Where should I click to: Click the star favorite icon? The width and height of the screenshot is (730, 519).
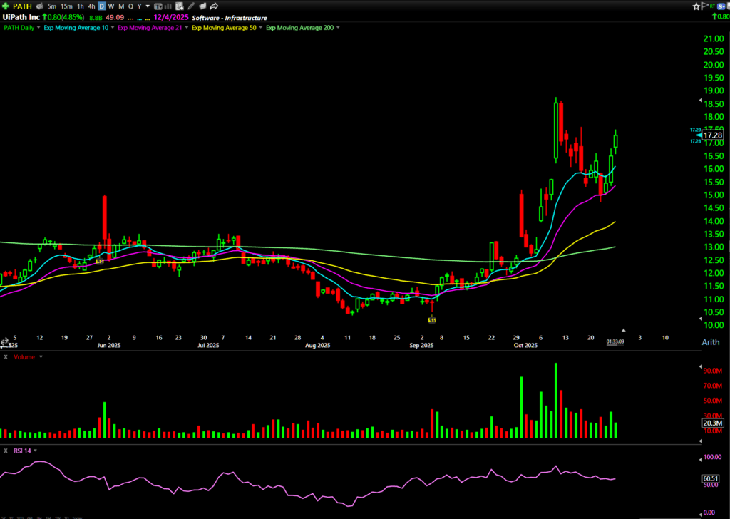(696, 6)
